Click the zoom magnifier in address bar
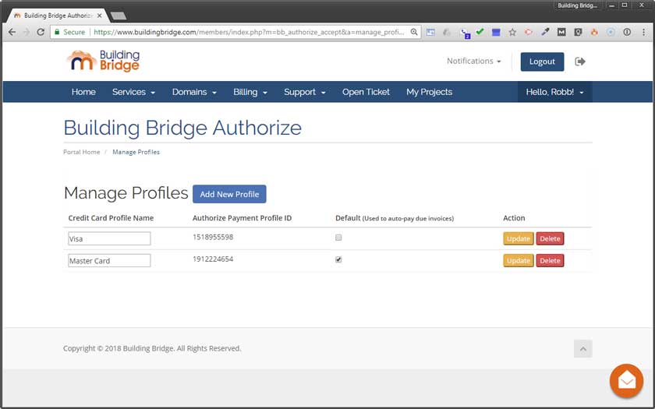The width and height of the screenshot is (655, 409). click(x=414, y=32)
